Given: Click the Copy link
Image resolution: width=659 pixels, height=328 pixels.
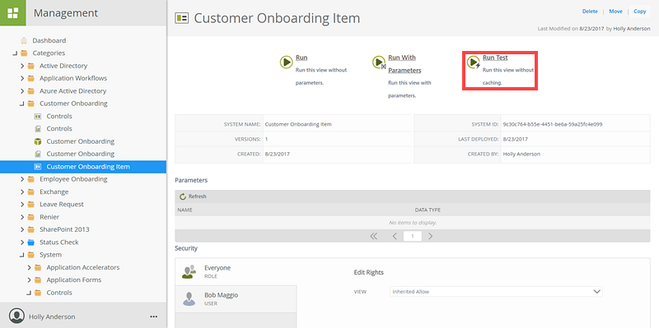Looking at the screenshot, I should point(640,12).
